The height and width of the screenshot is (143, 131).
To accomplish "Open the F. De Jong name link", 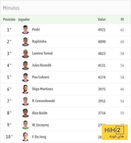I will (x=39, y=137).
